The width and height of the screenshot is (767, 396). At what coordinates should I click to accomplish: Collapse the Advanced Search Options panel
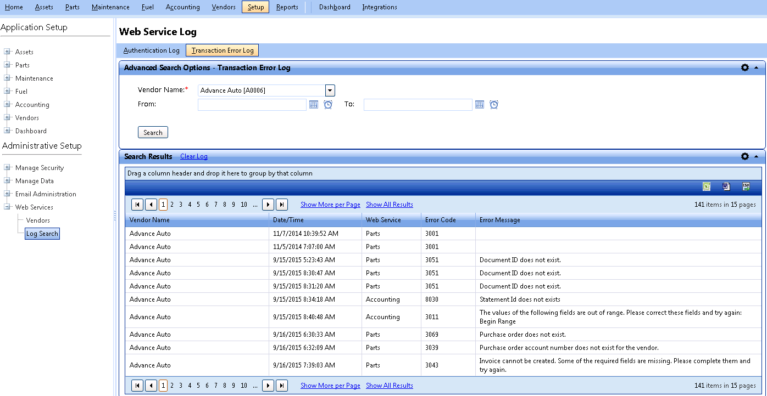pyautogui.click(x=757, y=68)
